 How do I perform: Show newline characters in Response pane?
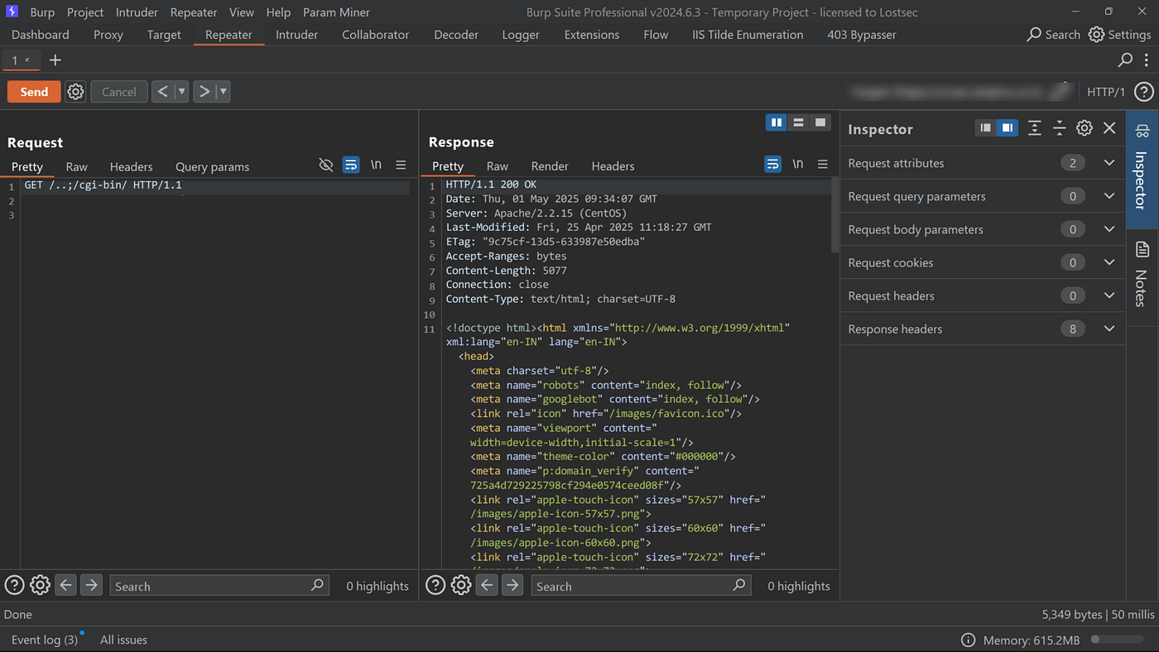[x=797, y=165]
